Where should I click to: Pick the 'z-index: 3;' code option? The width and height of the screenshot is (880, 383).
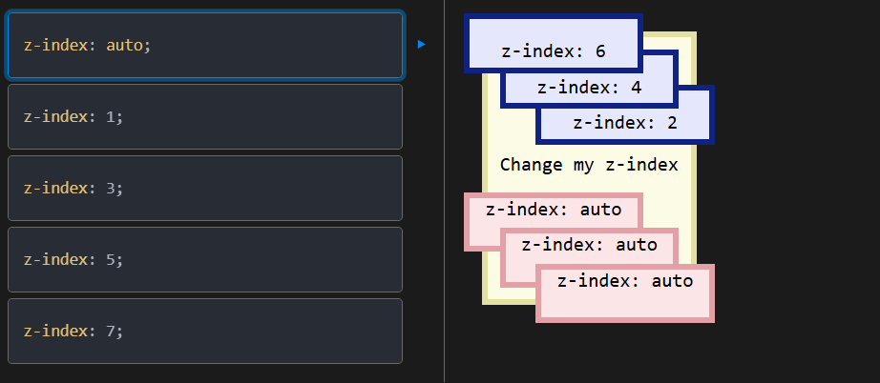coord(205,188)
